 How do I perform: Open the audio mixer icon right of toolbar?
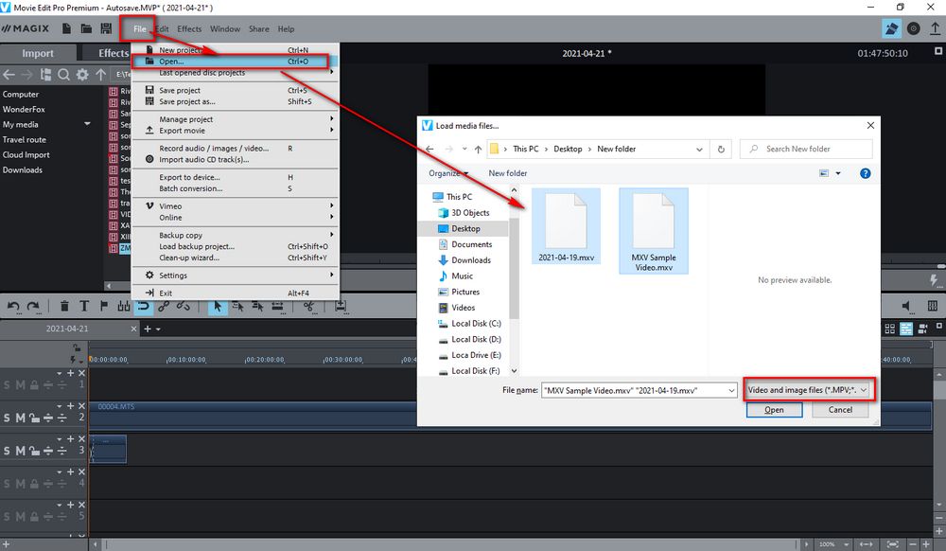(932, 307)
